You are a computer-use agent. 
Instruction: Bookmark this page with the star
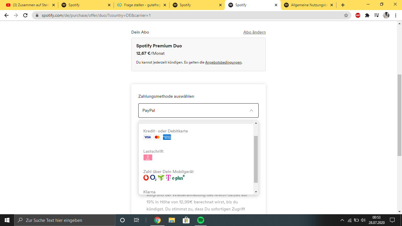(x=346, y=15)
